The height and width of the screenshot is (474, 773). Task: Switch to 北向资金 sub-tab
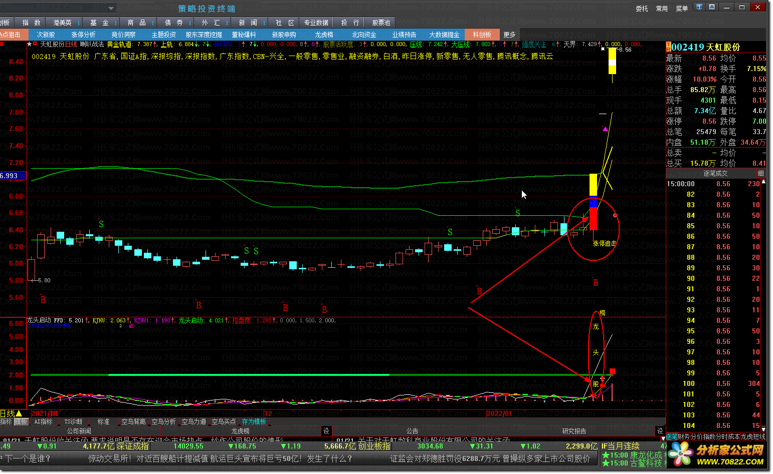364,35
